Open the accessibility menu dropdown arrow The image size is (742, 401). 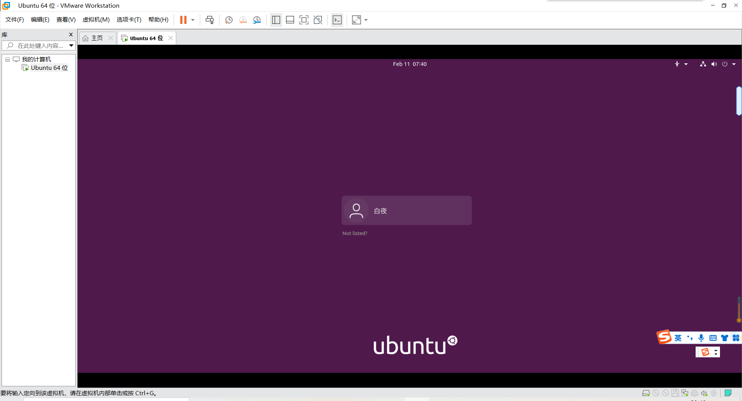pyautogui.click(x=686, y=64)
